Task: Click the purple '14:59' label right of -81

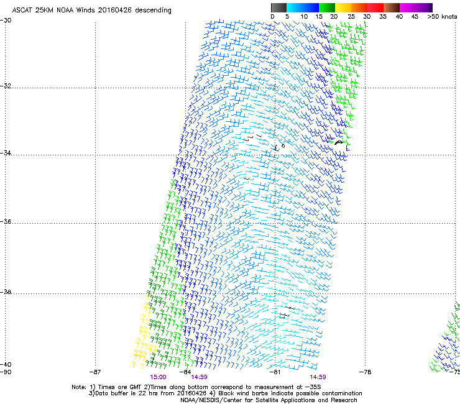Action: click(x=318, y=377)
